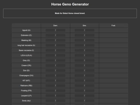Image resolution: width=140 pixels, height=105 pixels.
Task: Open the Sire's first Champagne allele box
Action: click(79, 75)
